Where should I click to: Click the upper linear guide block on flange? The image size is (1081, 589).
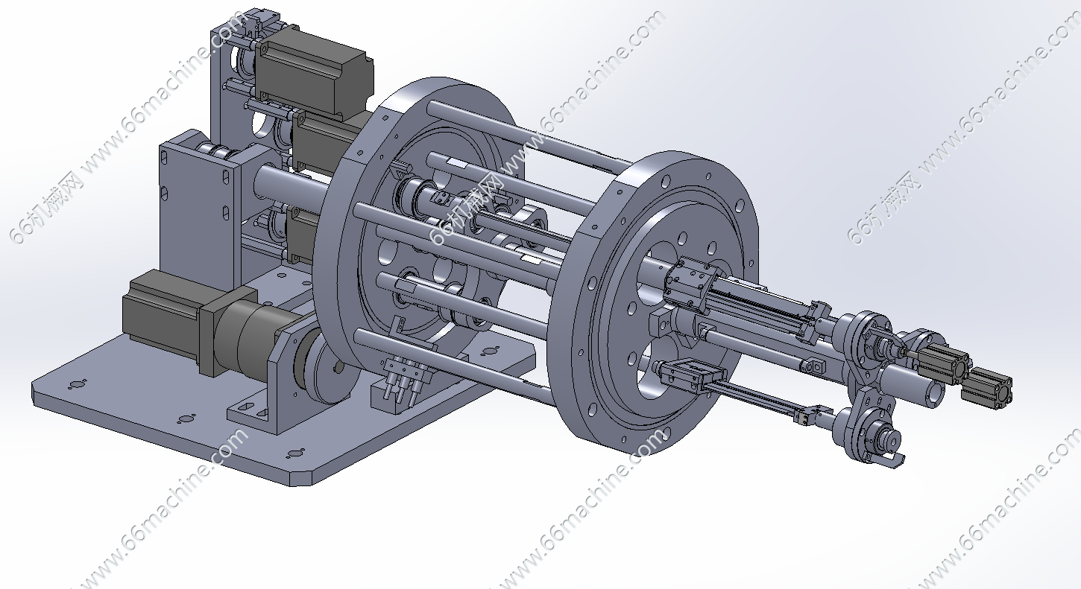point(693,281)
